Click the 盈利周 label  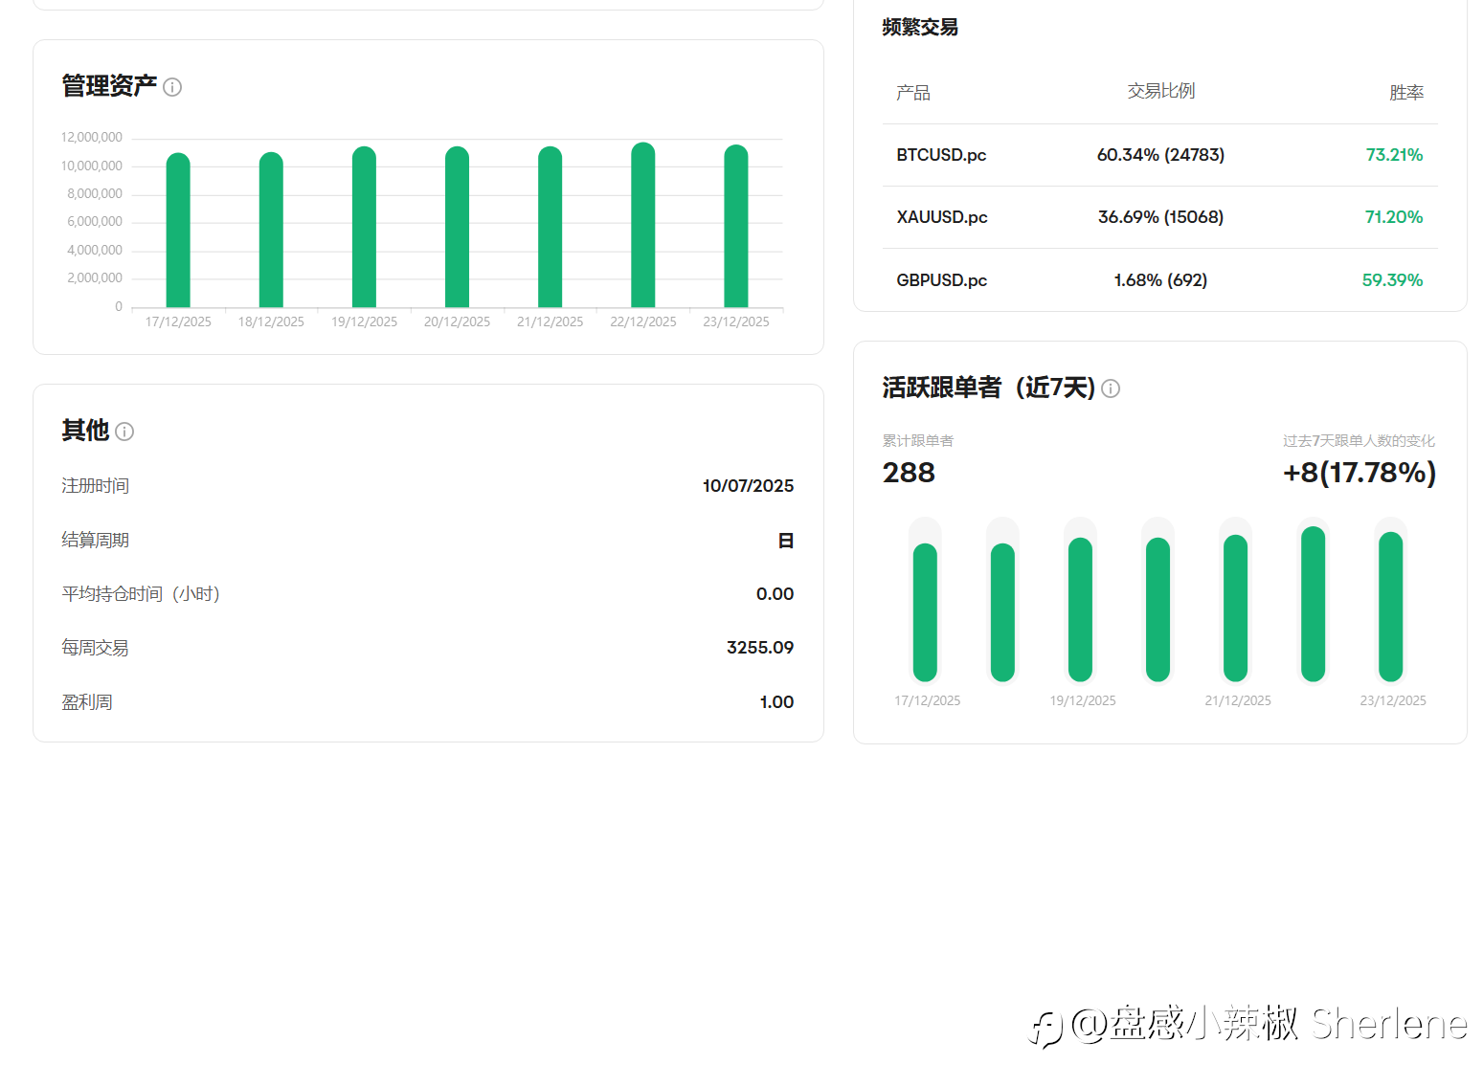(x=87, y=702)
